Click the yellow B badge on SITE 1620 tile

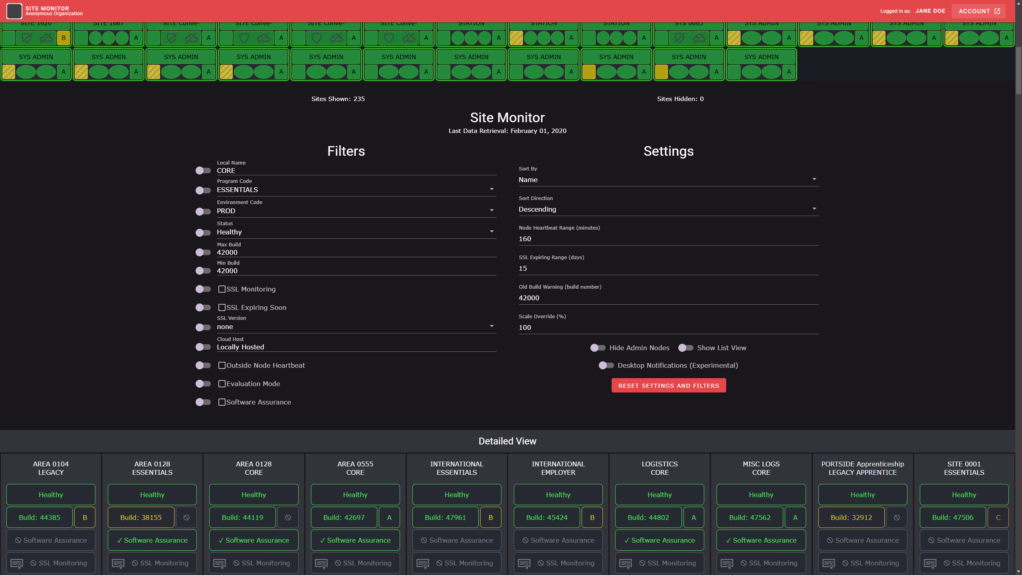(63, 39)
